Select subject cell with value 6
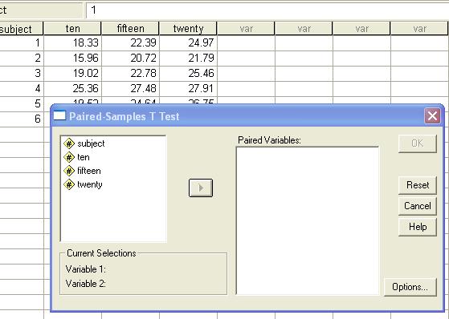The width and height of the screenshot is (449, 319). [x=22, y=119]
